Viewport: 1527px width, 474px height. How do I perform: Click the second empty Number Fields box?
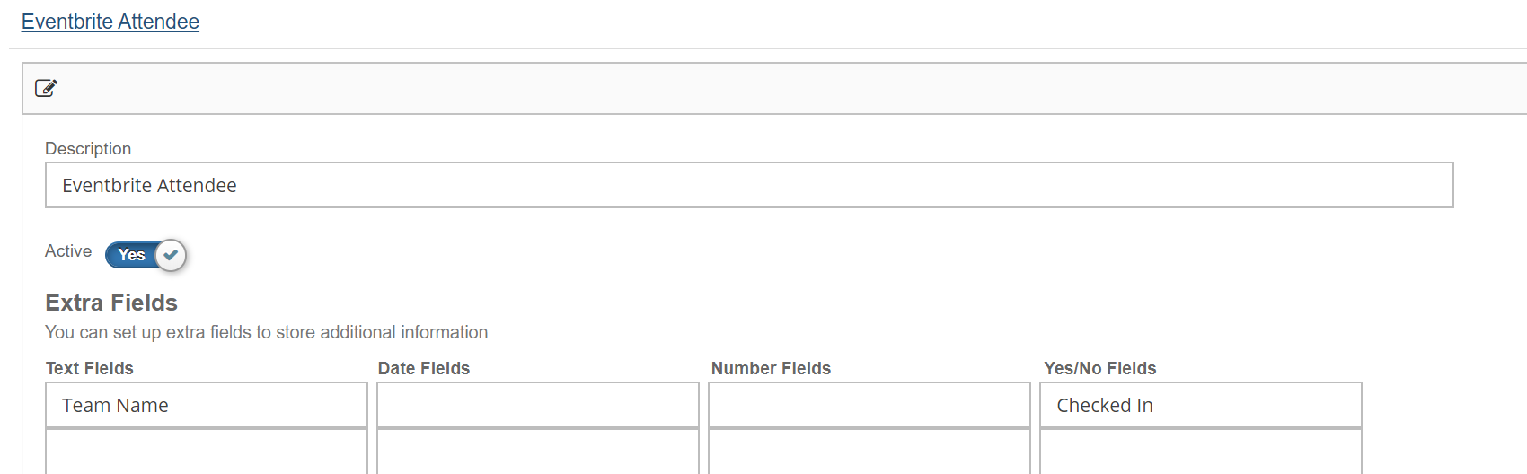point(869,452)
